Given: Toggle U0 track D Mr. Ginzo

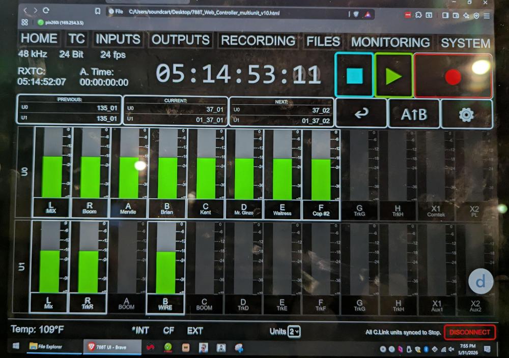Looking at the screenshot, I should point(244,210).
